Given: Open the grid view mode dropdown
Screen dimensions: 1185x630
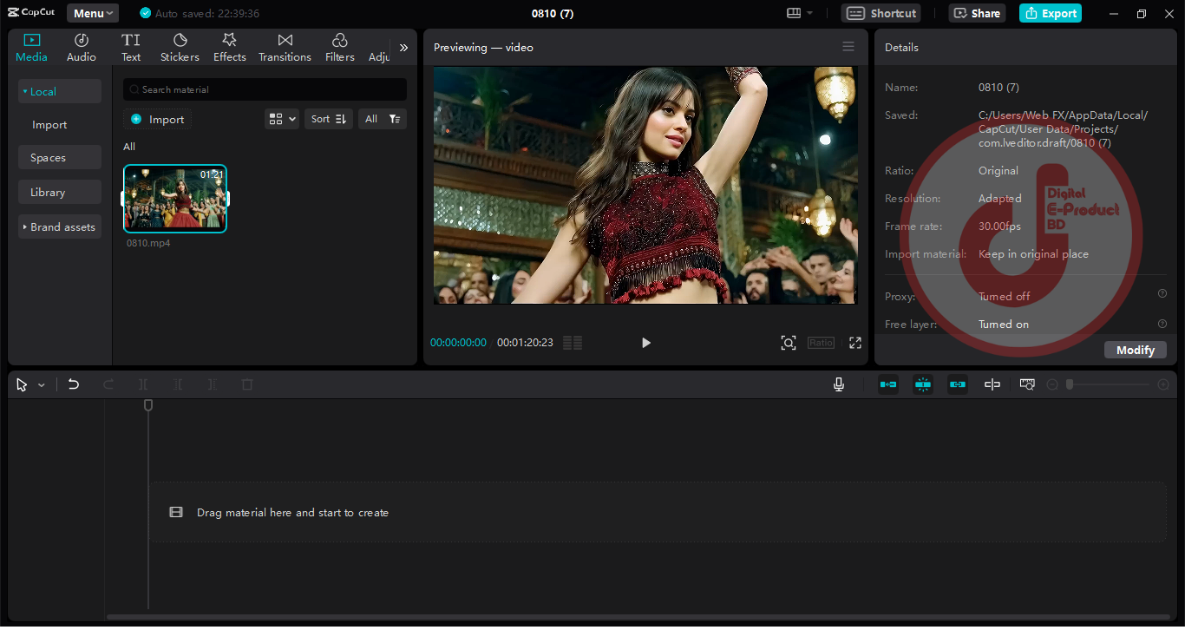Looking at the screenshot, I should [x=282, y=119].
